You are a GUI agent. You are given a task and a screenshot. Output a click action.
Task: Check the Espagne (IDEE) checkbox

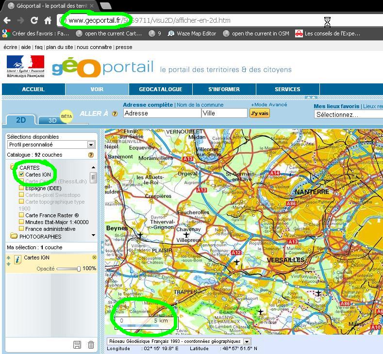[21, 188]
